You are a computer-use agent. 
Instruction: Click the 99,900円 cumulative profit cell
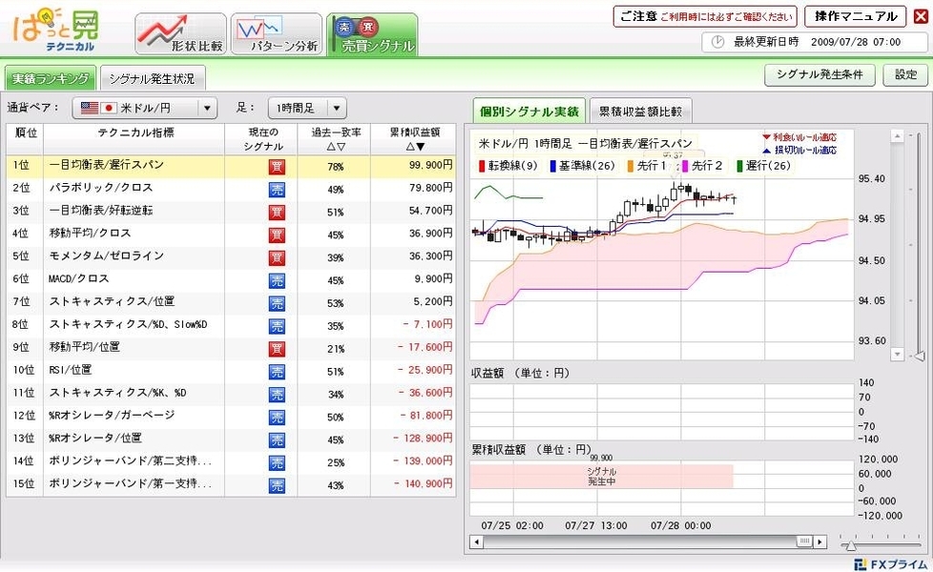point(413,167)
